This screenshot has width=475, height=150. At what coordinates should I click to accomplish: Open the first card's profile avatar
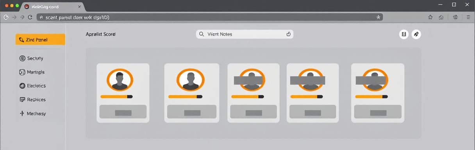pos(120,80)
